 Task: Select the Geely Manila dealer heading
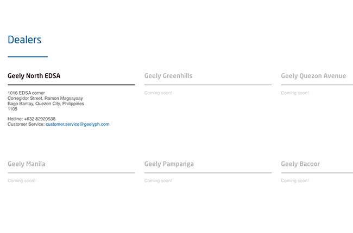tap(27, 164)
